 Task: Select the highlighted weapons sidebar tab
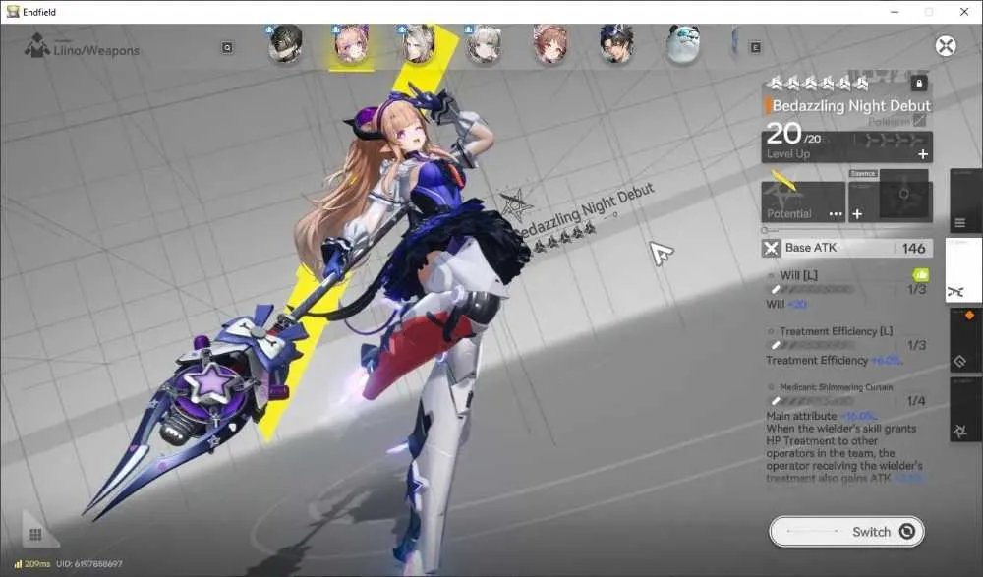click(x=964, y=270)
